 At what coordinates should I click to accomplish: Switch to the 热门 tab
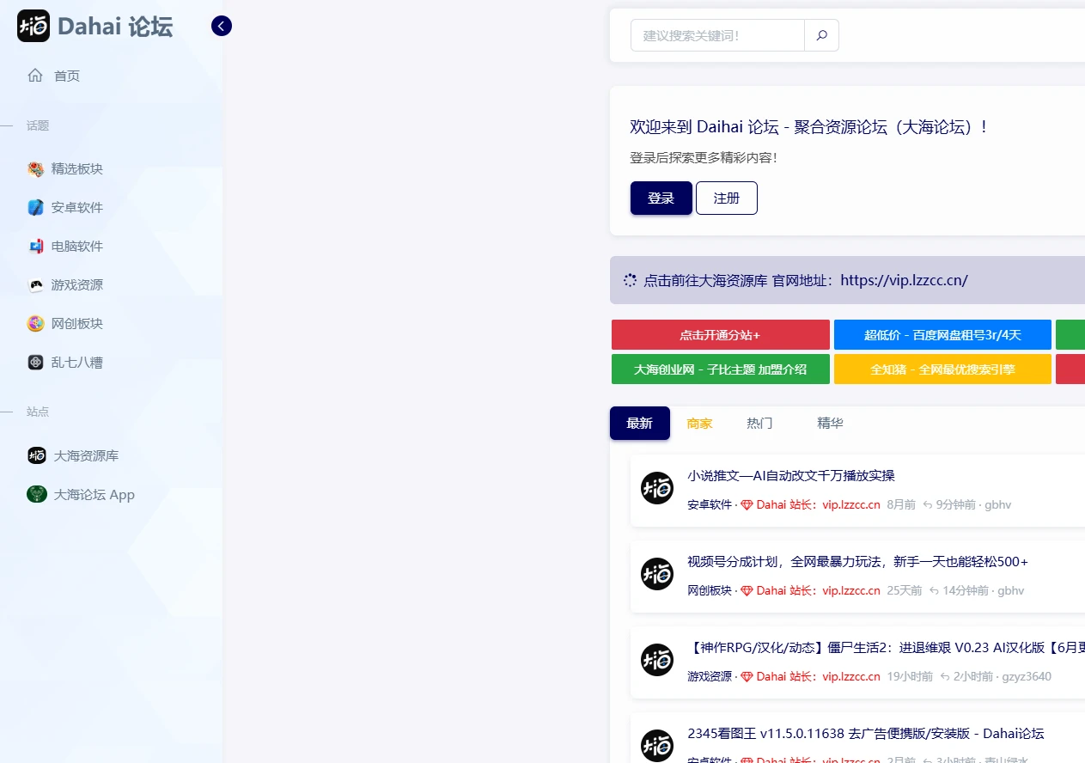point(759,423)
